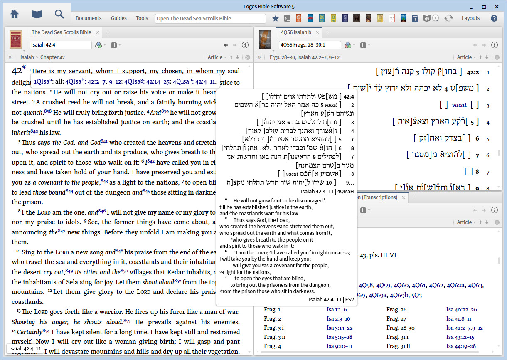Click the sync refresh arrows icon

(448, 18)
